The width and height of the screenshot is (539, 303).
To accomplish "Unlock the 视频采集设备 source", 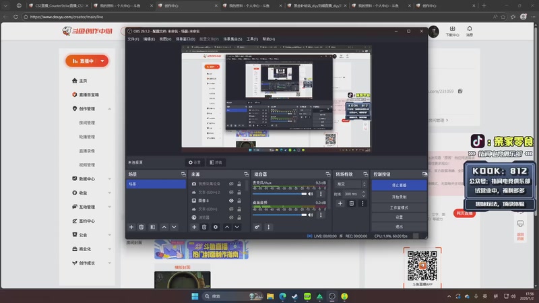I will click(x=239, y=184).
